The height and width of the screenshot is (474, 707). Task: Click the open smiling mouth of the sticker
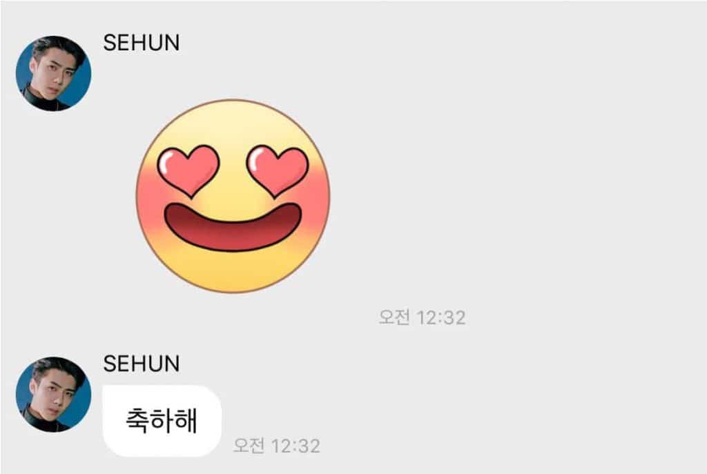(233, 226)
